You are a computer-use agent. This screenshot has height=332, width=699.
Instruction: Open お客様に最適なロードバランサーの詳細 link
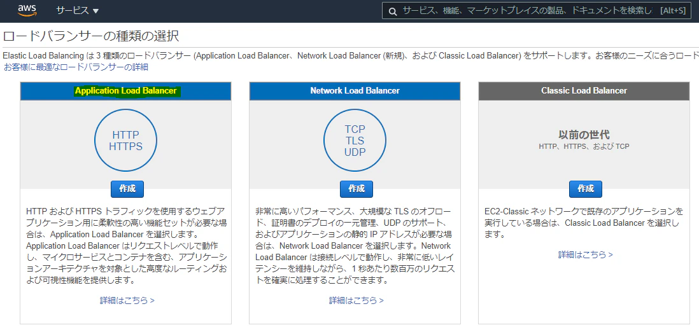(x=76, y=67)
